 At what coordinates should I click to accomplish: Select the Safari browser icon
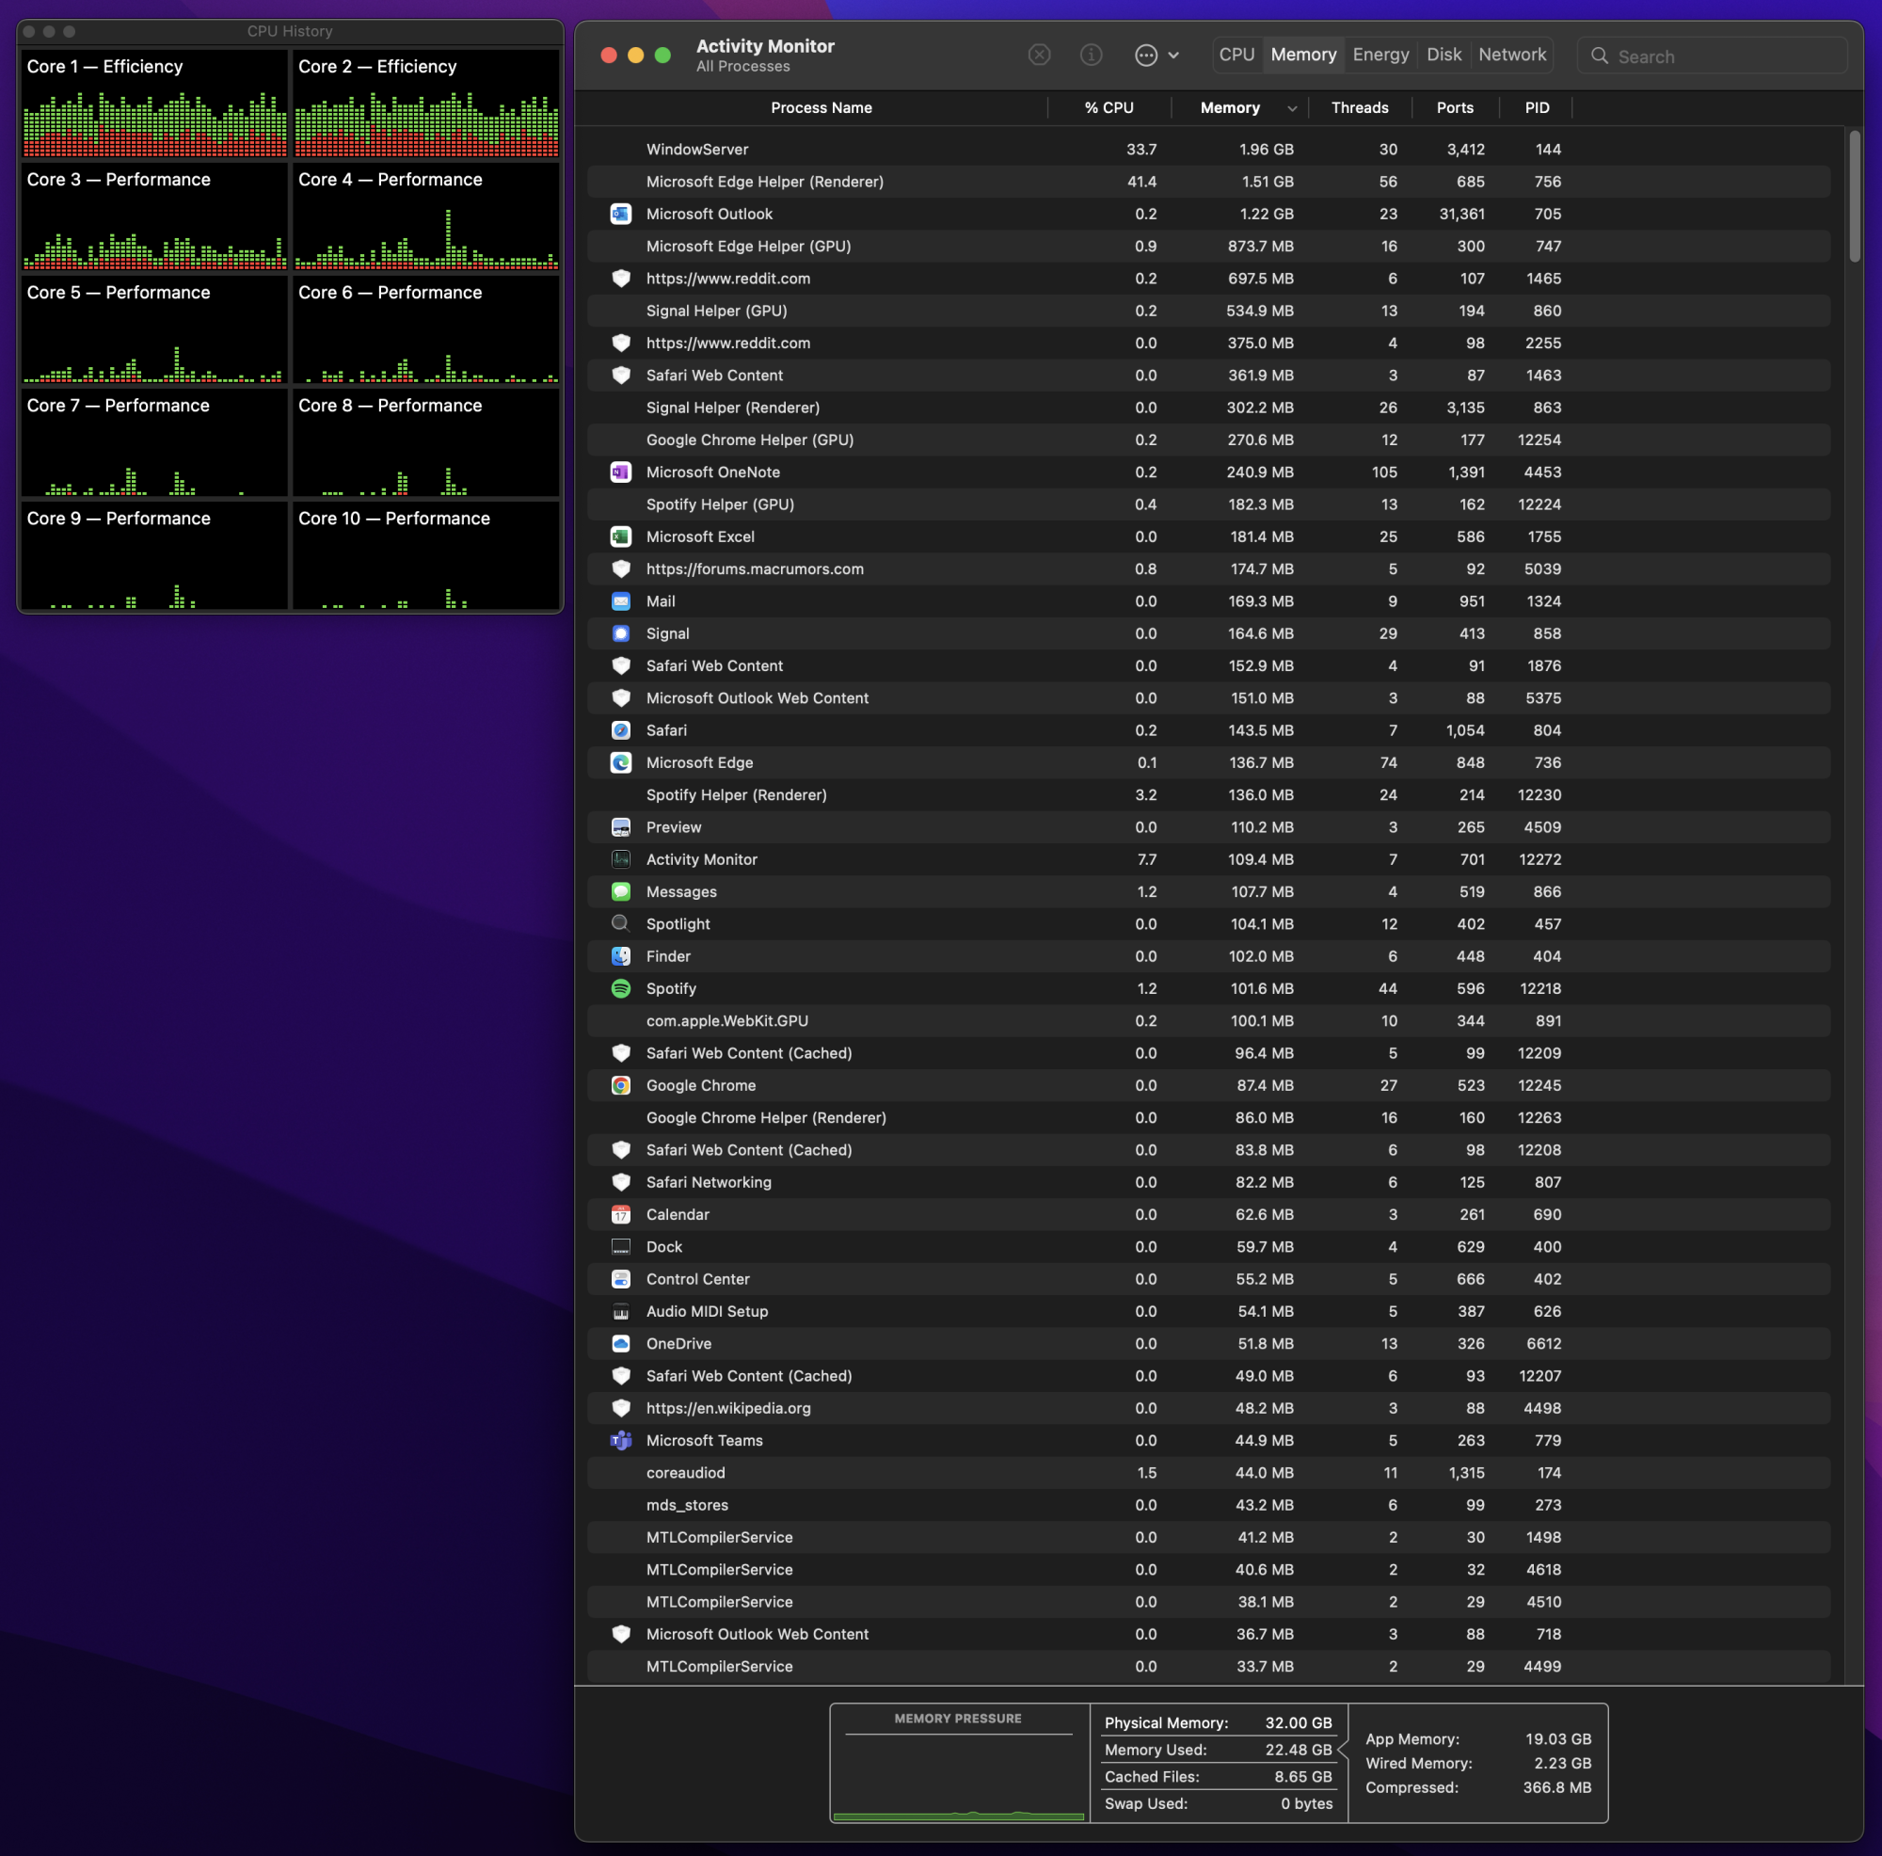coord(620,729)
